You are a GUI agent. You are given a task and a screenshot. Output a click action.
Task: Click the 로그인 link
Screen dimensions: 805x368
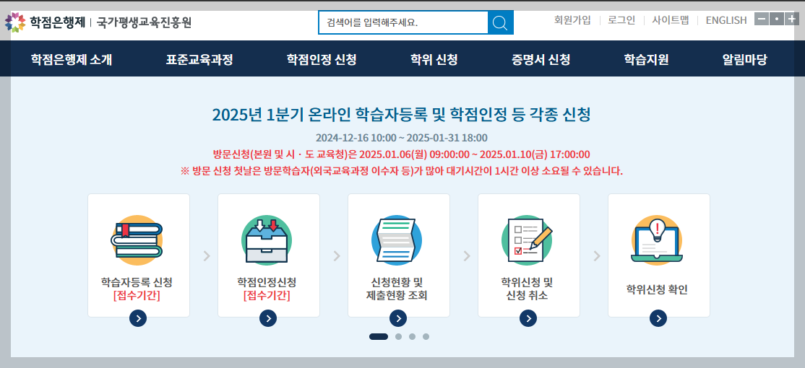621,20
